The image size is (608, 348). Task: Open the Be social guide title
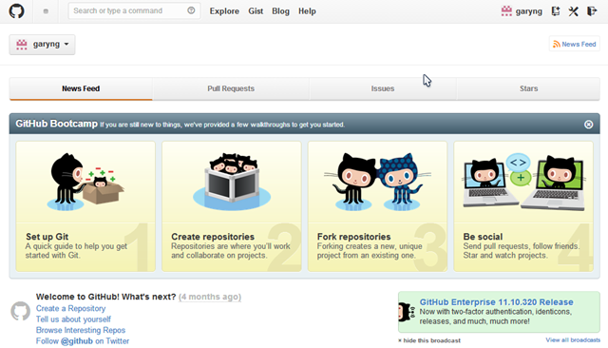pos(483,237)
